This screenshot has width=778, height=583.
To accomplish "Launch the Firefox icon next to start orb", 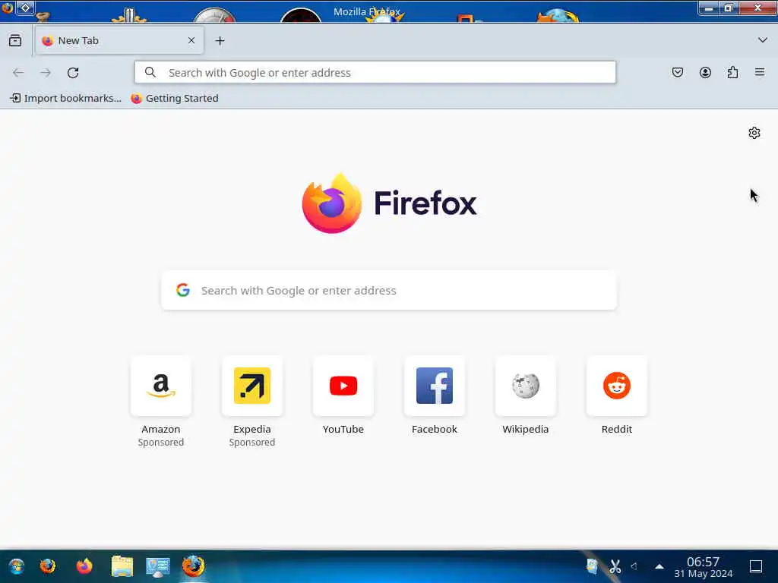I will click(48, 566).
